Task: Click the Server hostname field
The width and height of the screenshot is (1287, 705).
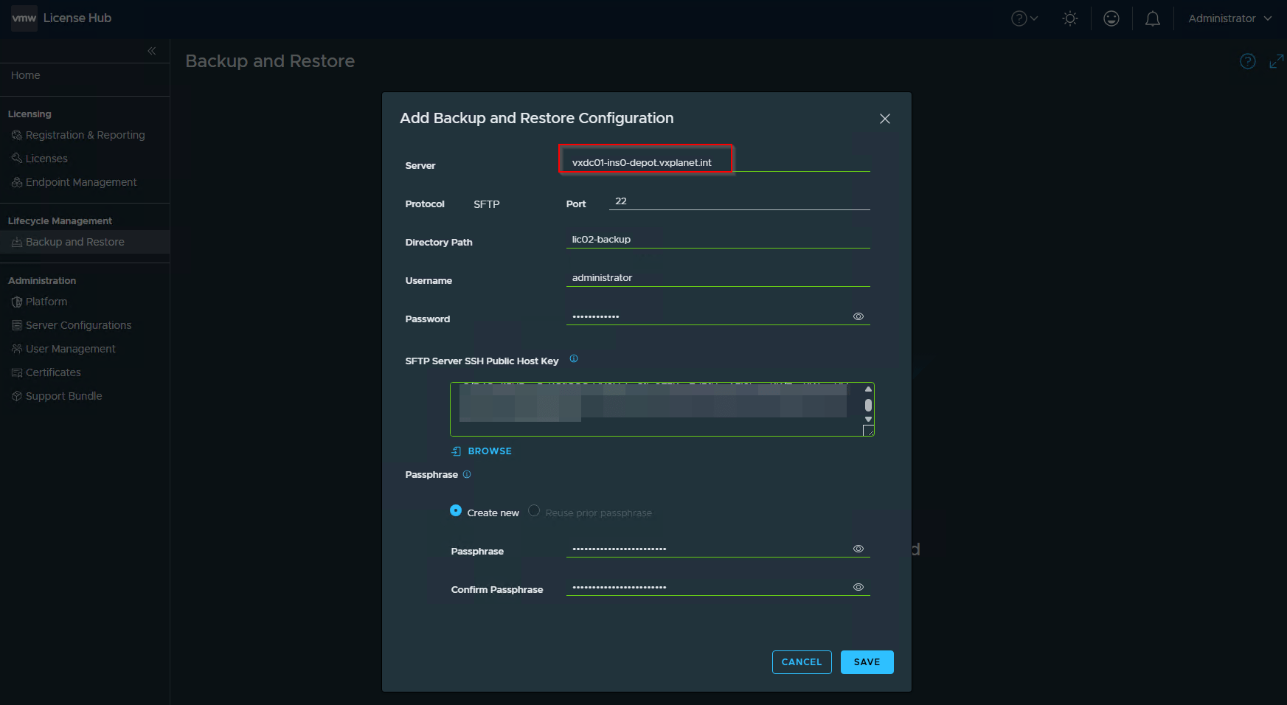Action: tap(718, 162)
